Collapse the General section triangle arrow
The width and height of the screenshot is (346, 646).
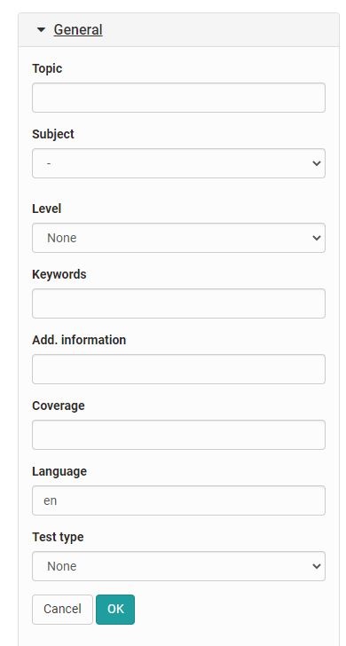pos(41,29)
